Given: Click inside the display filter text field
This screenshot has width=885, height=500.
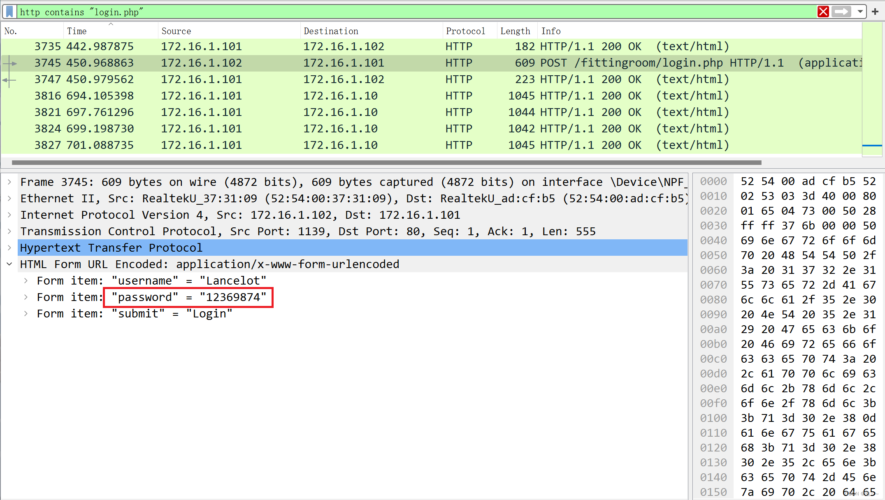Looking at the screenshot, I should 411,12.
